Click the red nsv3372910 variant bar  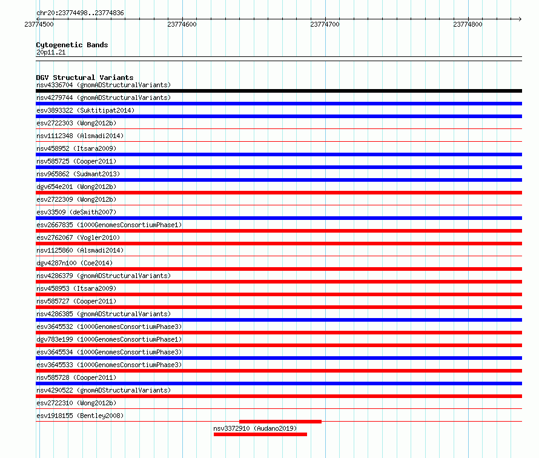[260, 434]
